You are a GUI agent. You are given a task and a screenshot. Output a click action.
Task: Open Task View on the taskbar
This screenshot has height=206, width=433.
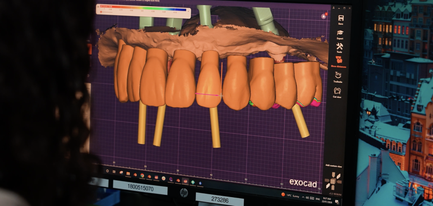coord(114,172)
